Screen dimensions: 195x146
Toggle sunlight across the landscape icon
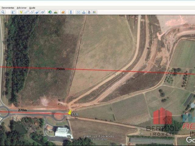click(55, 12)
